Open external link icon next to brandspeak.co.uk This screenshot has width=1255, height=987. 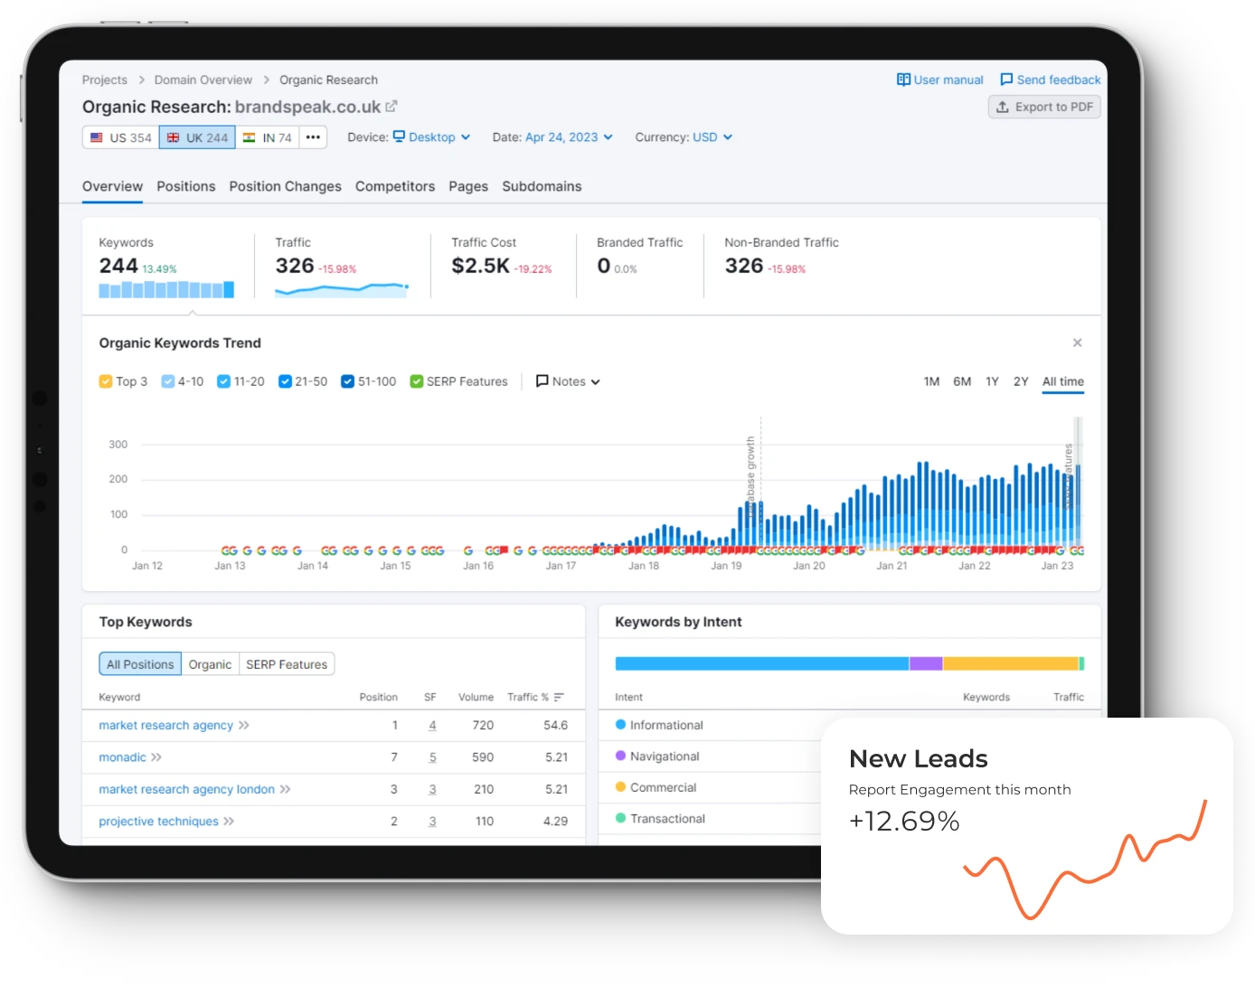[392, 107]
